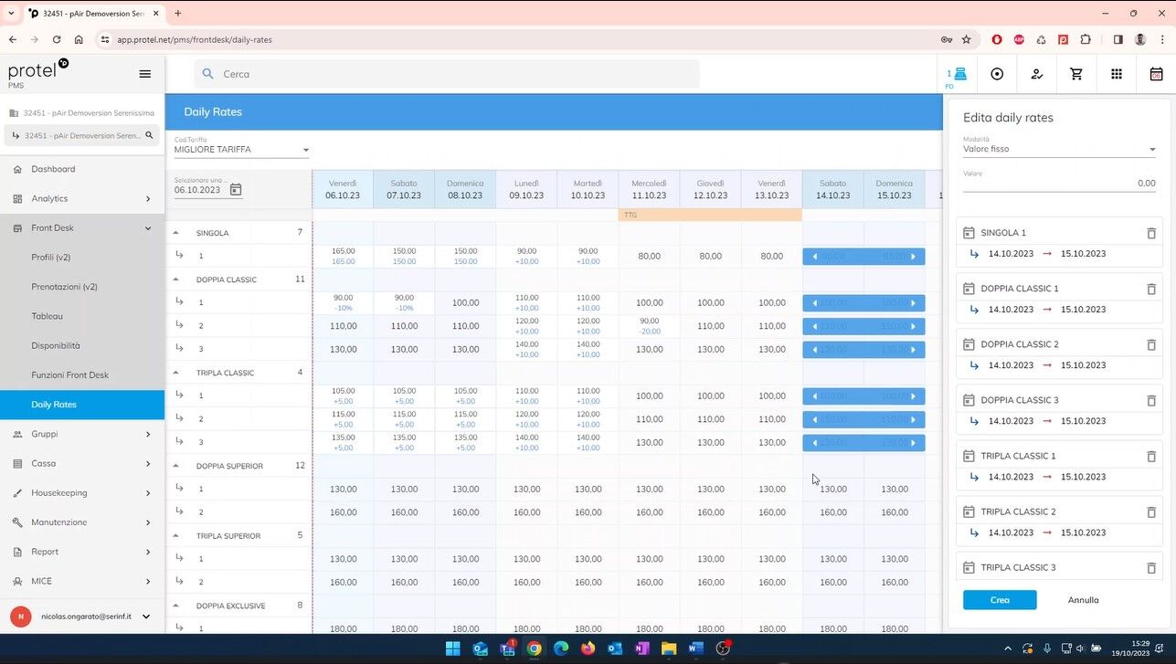The image size is (1176, 664).
Task: Remove DOPPIA CLASSIC 2 using trash icon
Action: [1151, 344]
